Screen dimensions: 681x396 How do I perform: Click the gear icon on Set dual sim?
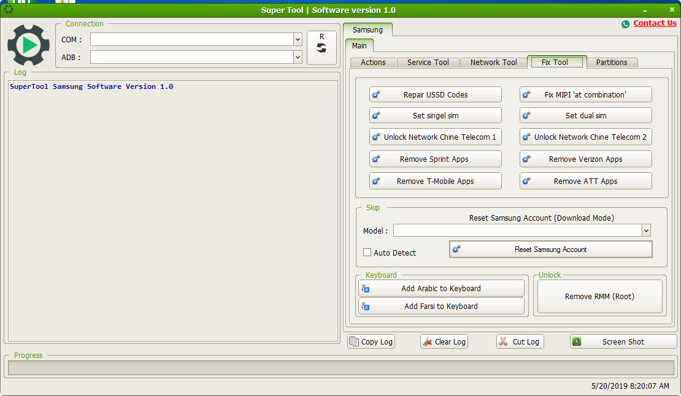tap(526, 115)
